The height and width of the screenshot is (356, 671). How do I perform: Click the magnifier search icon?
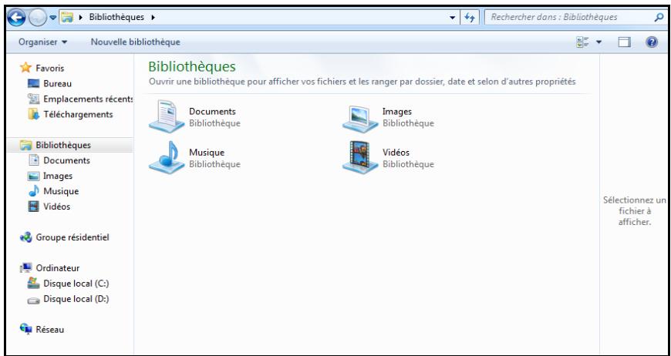coord(659,18)
